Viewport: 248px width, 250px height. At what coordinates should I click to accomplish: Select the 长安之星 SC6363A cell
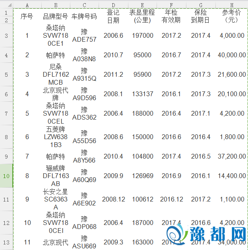56,199
